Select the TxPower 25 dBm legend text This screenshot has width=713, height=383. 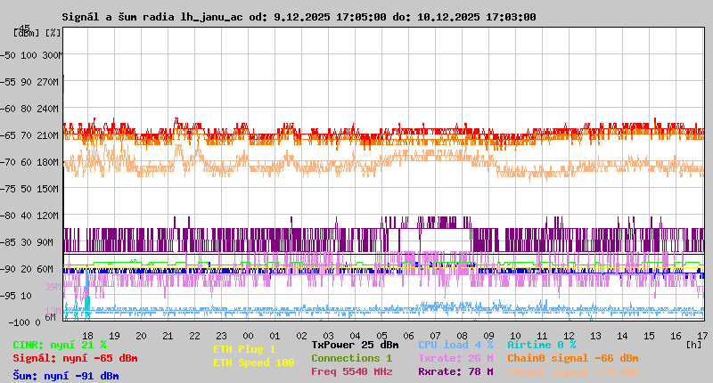point(355,345)
